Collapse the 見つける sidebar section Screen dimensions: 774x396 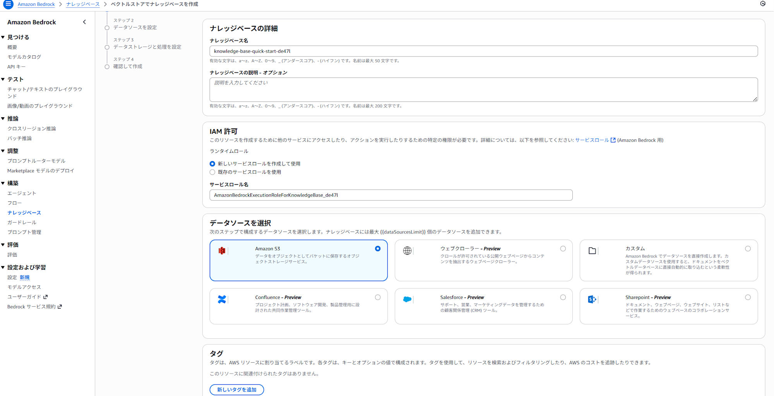click(3, 37)
